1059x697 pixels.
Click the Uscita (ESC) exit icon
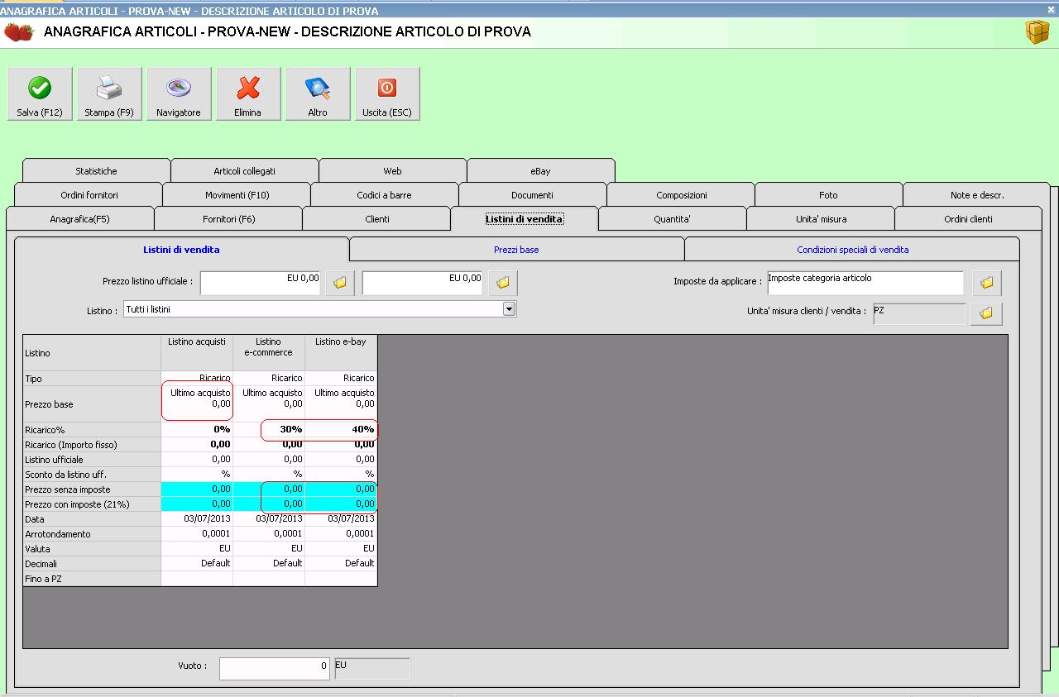[x=387, y=88]
